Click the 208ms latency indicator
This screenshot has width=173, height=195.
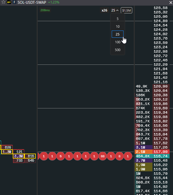click(x=45, y=10)
